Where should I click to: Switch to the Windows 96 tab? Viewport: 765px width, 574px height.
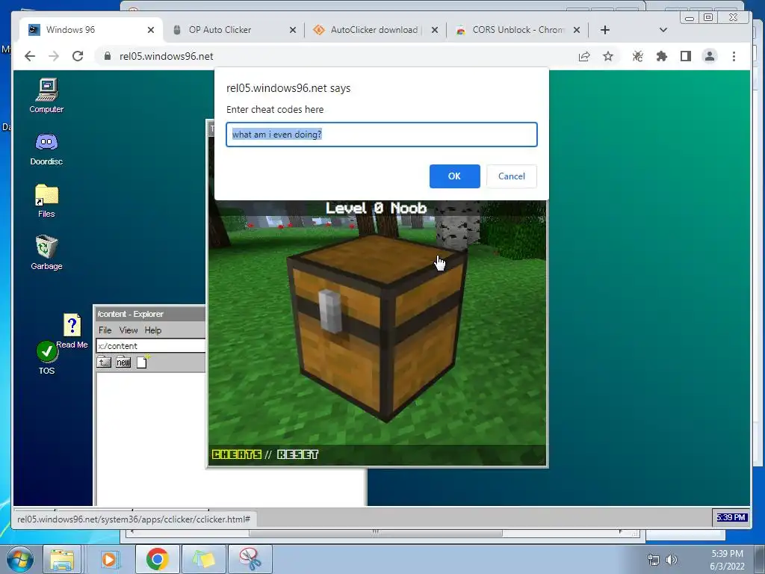[90, 30]
